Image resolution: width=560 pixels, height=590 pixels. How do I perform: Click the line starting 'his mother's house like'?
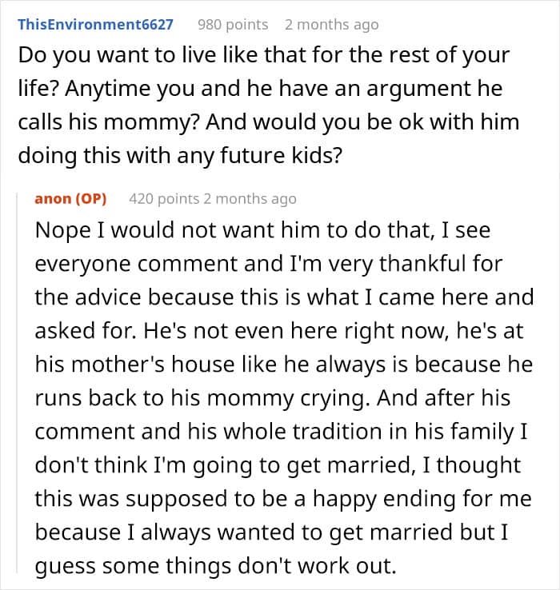coord(284,362)
